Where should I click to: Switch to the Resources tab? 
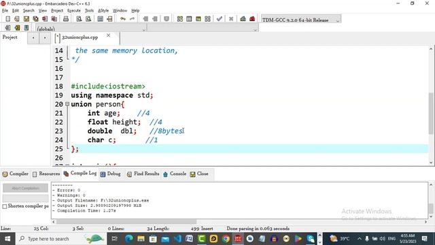tap(46, 174)
